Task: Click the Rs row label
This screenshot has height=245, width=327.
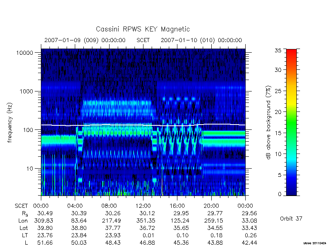Action: tap(25, 214)
